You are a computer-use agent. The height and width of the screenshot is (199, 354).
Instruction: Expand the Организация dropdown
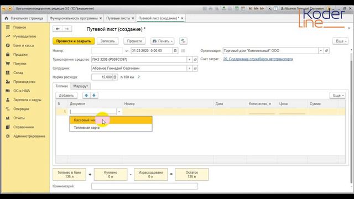click(321, 51)
